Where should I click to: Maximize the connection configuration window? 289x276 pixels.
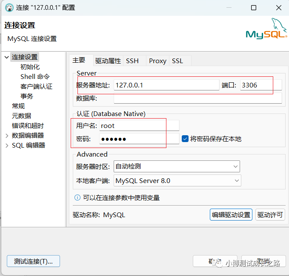[x=254, y=8]
